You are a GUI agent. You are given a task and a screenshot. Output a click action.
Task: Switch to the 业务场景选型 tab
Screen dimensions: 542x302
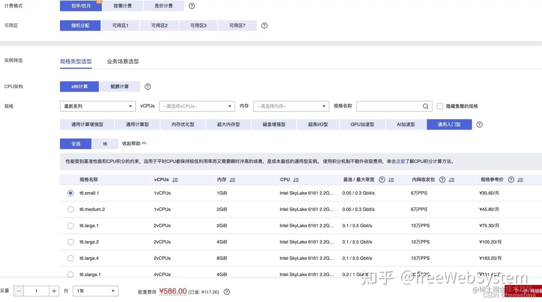123,61
